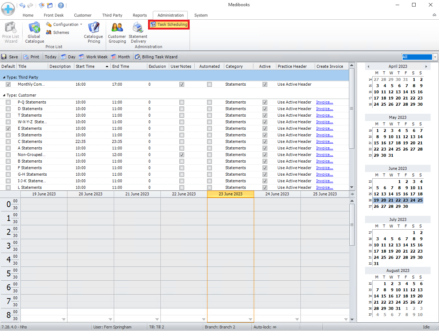Open Customer Grouping
The width and height of the screenshot is (439, 331).
click(x=117, y=28)
